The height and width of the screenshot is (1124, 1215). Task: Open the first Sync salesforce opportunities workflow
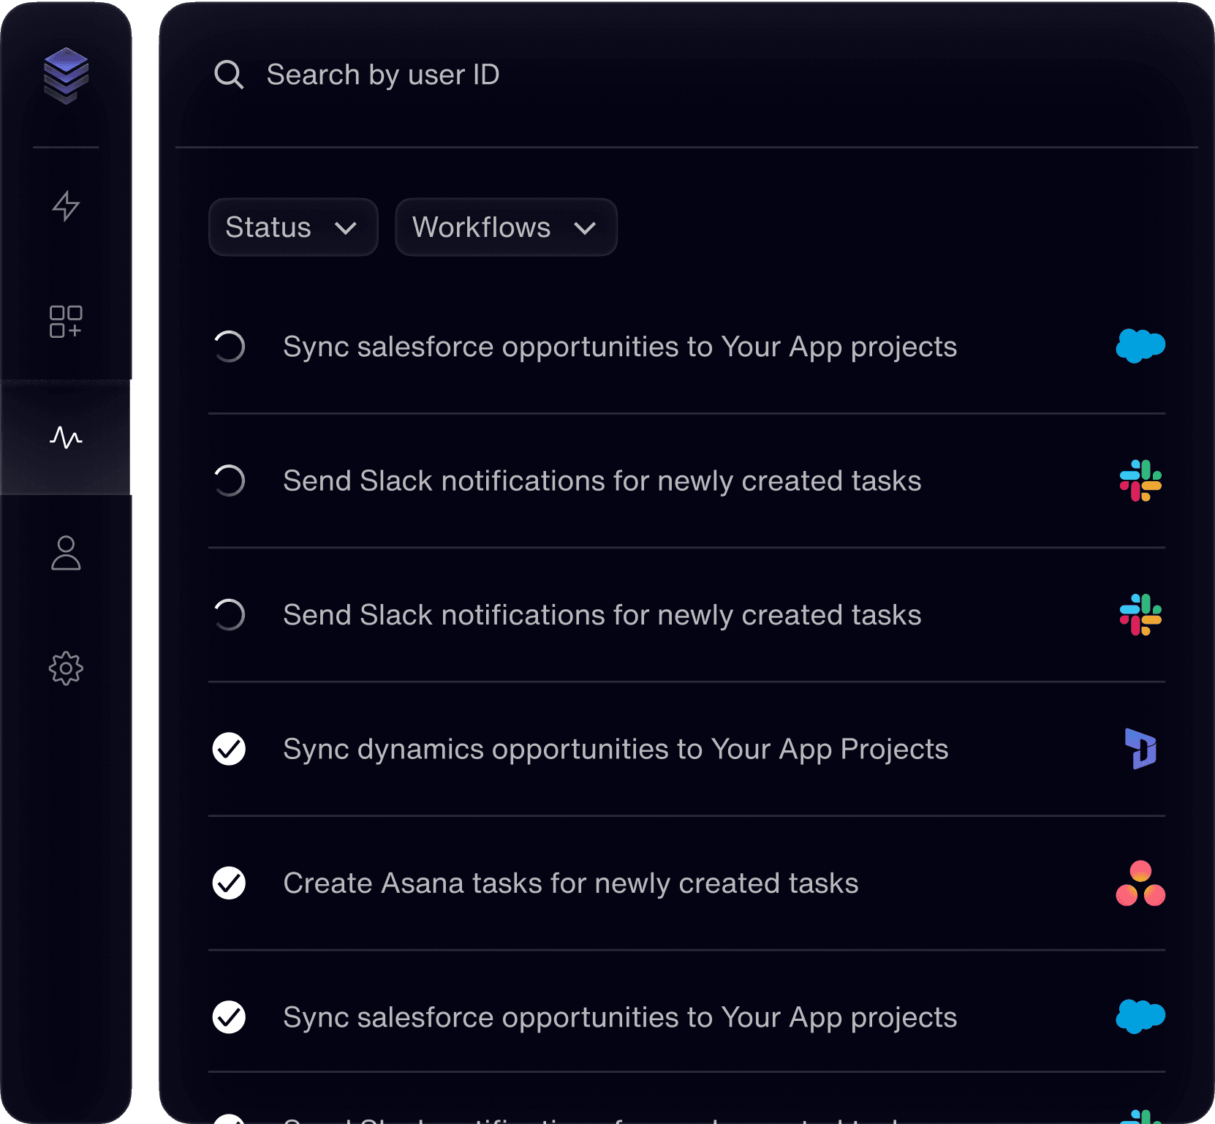[x=619, y=347]
